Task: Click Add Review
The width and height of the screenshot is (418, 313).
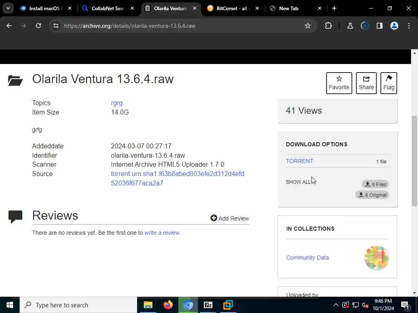Action: click(230, 218)
